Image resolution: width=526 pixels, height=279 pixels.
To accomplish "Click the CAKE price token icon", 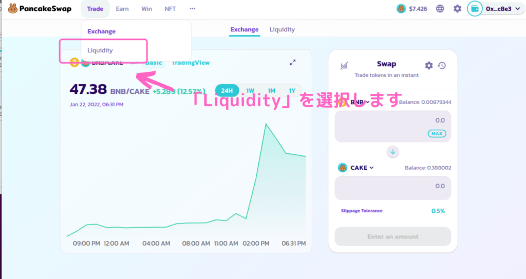I will pyautogui.click(x=401, y=9).
